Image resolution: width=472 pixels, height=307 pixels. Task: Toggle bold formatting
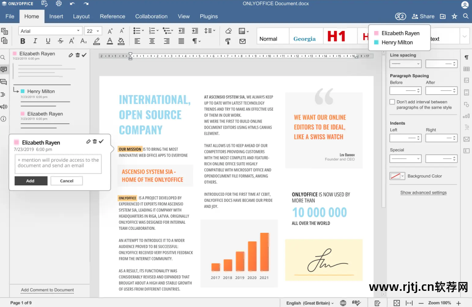[23, 41]
